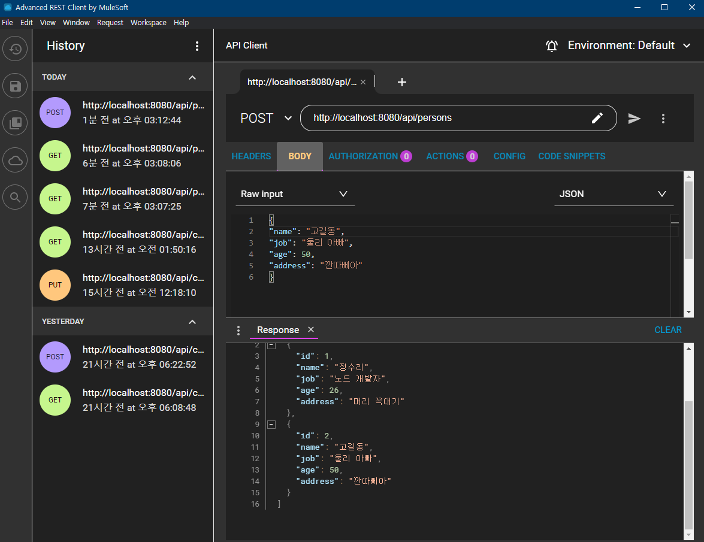The image size is (704, 542).
Task: Open the Workspace menu
Action: 148,22
